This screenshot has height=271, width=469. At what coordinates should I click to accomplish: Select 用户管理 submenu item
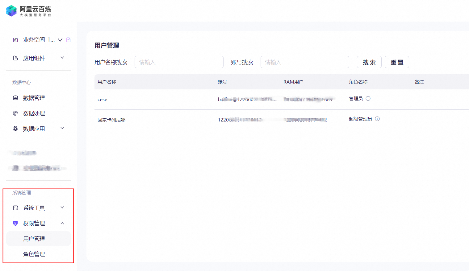coord(39,239)
